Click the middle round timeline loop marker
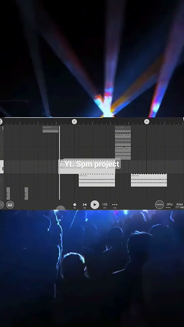Image resolution: width=184 pixels, height=327 pixels. [74, 122]
